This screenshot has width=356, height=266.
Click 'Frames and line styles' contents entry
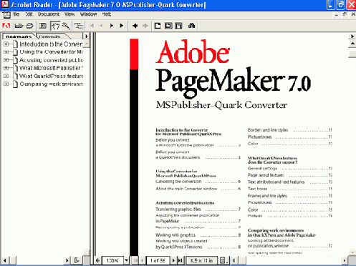click(x=267, y=196)
